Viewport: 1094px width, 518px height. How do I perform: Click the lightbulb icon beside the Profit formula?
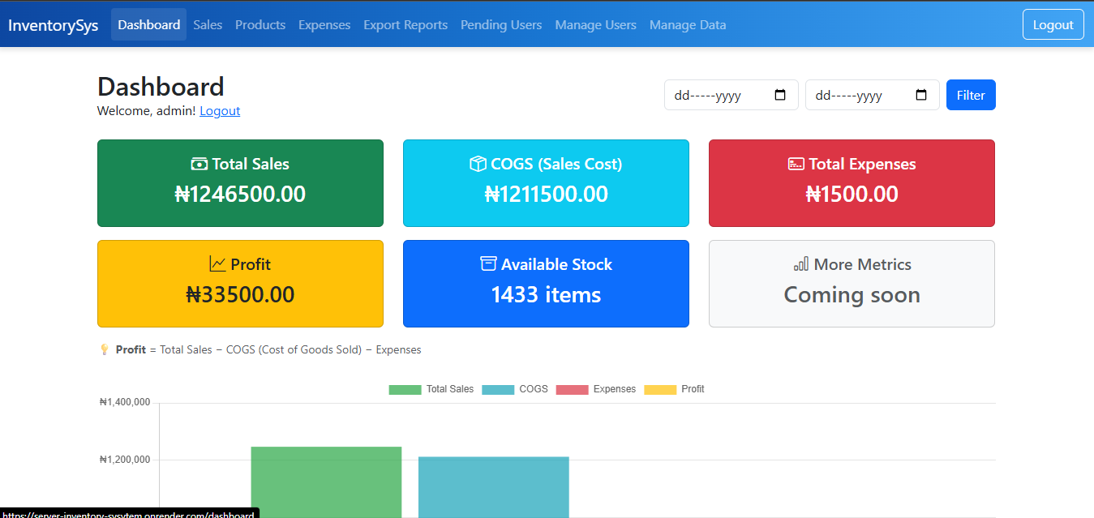click(x=104, y=349)
